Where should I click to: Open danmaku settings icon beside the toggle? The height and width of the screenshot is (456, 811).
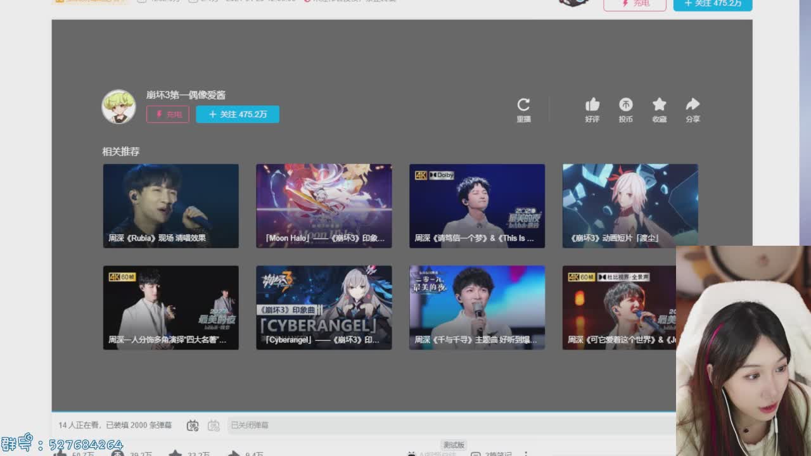coord(214,426)
